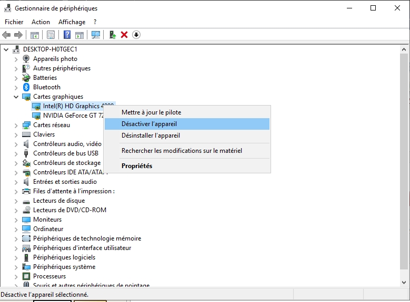Click the scrollbar down arrow

404,282
